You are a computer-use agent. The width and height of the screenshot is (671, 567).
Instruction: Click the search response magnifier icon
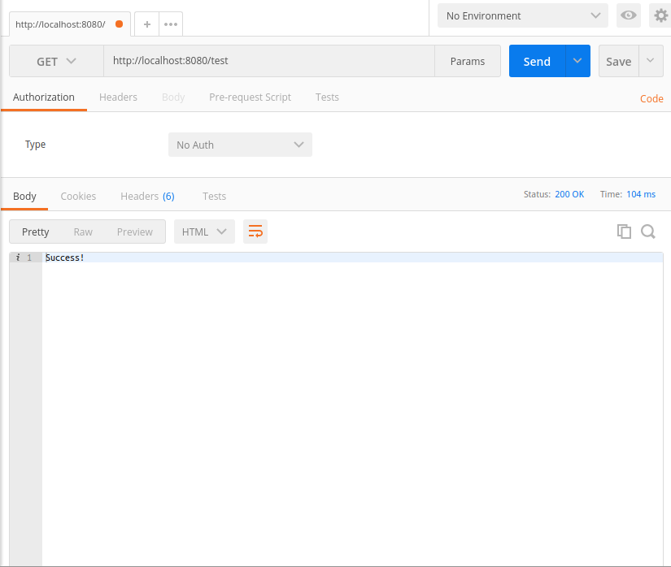click(648, 232)
